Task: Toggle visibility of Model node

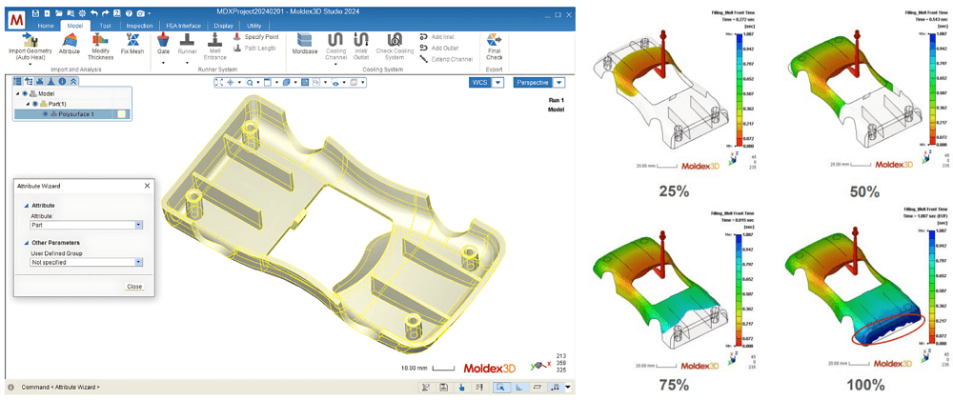Action: (x=25, y=93)
